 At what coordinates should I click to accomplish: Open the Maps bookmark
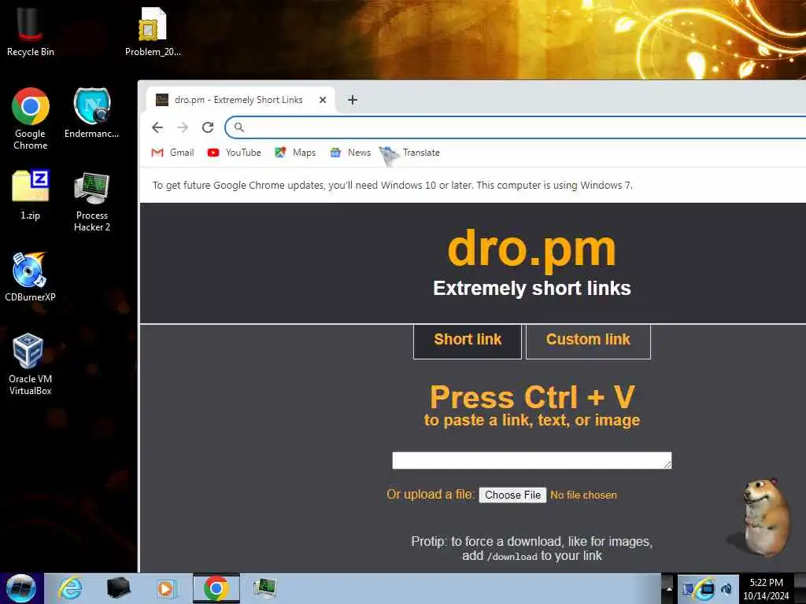pos(296,153)
